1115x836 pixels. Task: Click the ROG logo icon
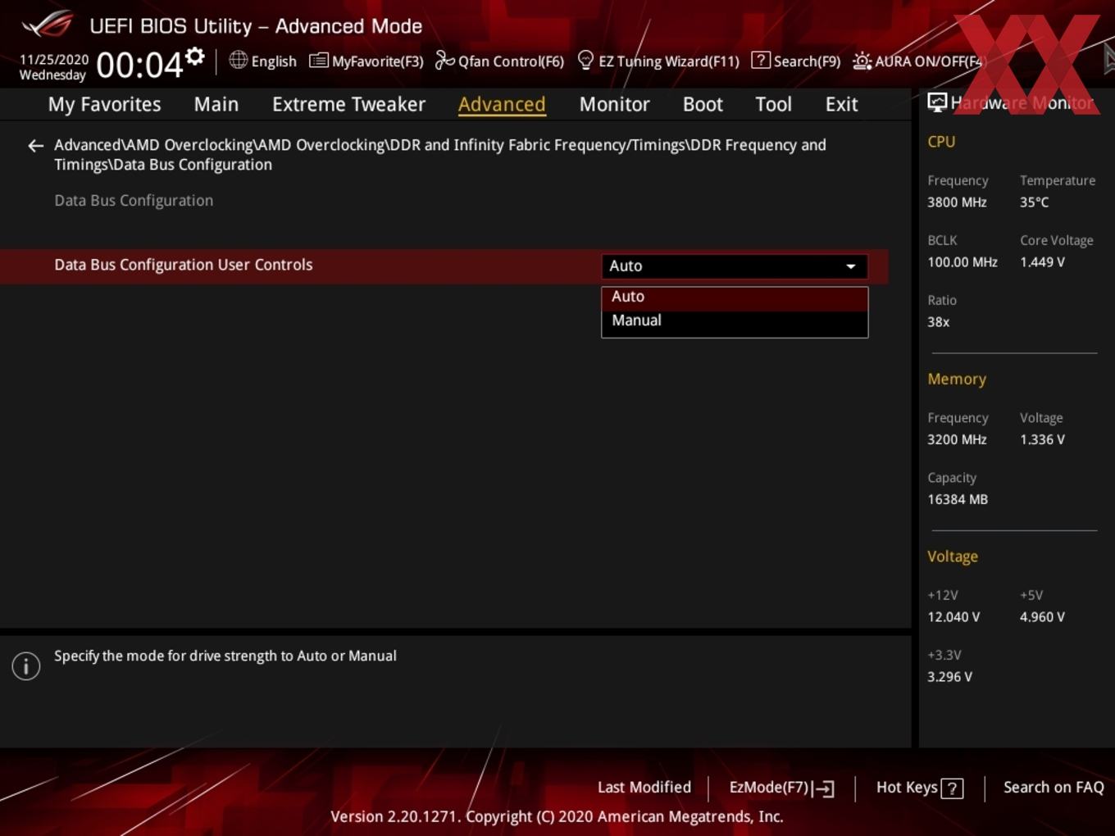(48, 25)
